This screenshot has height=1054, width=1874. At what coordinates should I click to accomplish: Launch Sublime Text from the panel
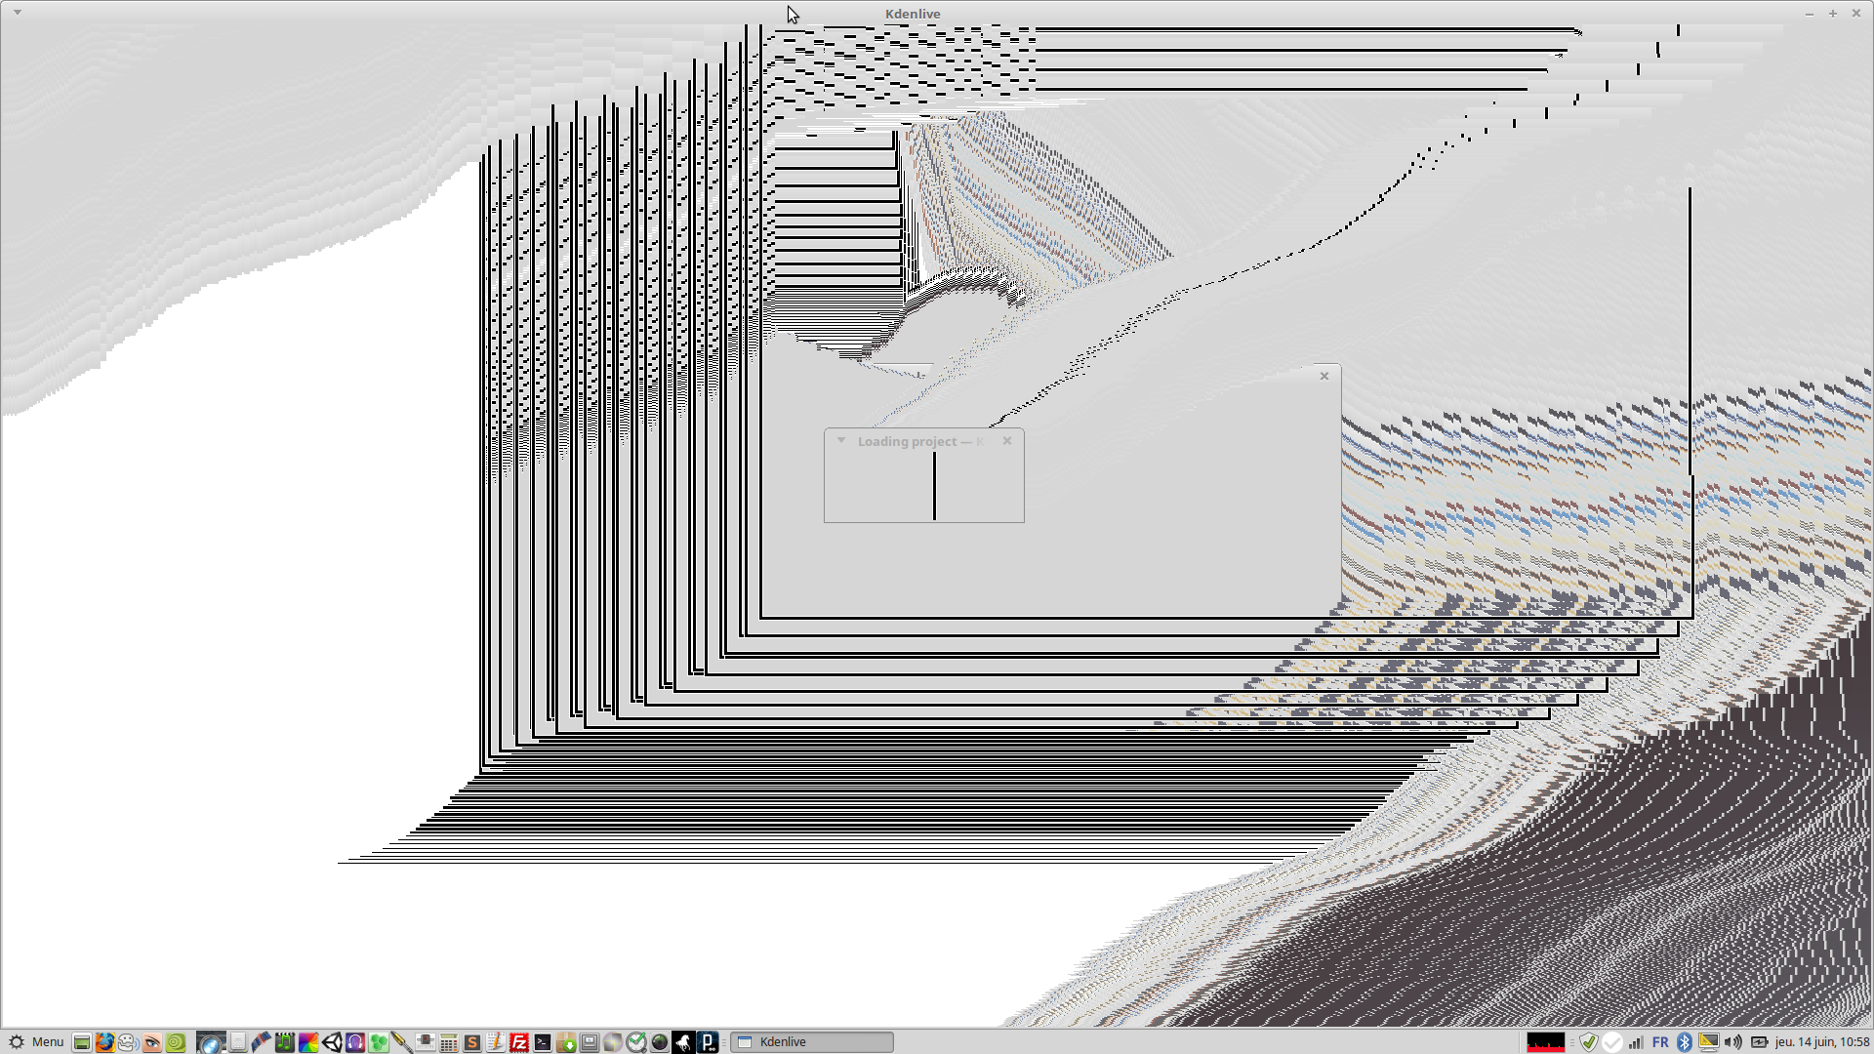[x=472, y=1042]
